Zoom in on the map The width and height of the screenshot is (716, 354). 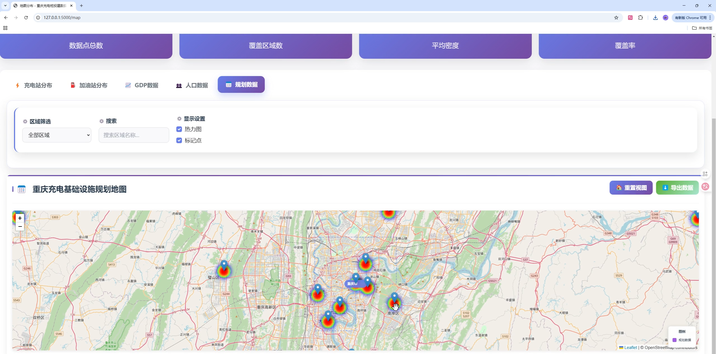pos(20,218)
